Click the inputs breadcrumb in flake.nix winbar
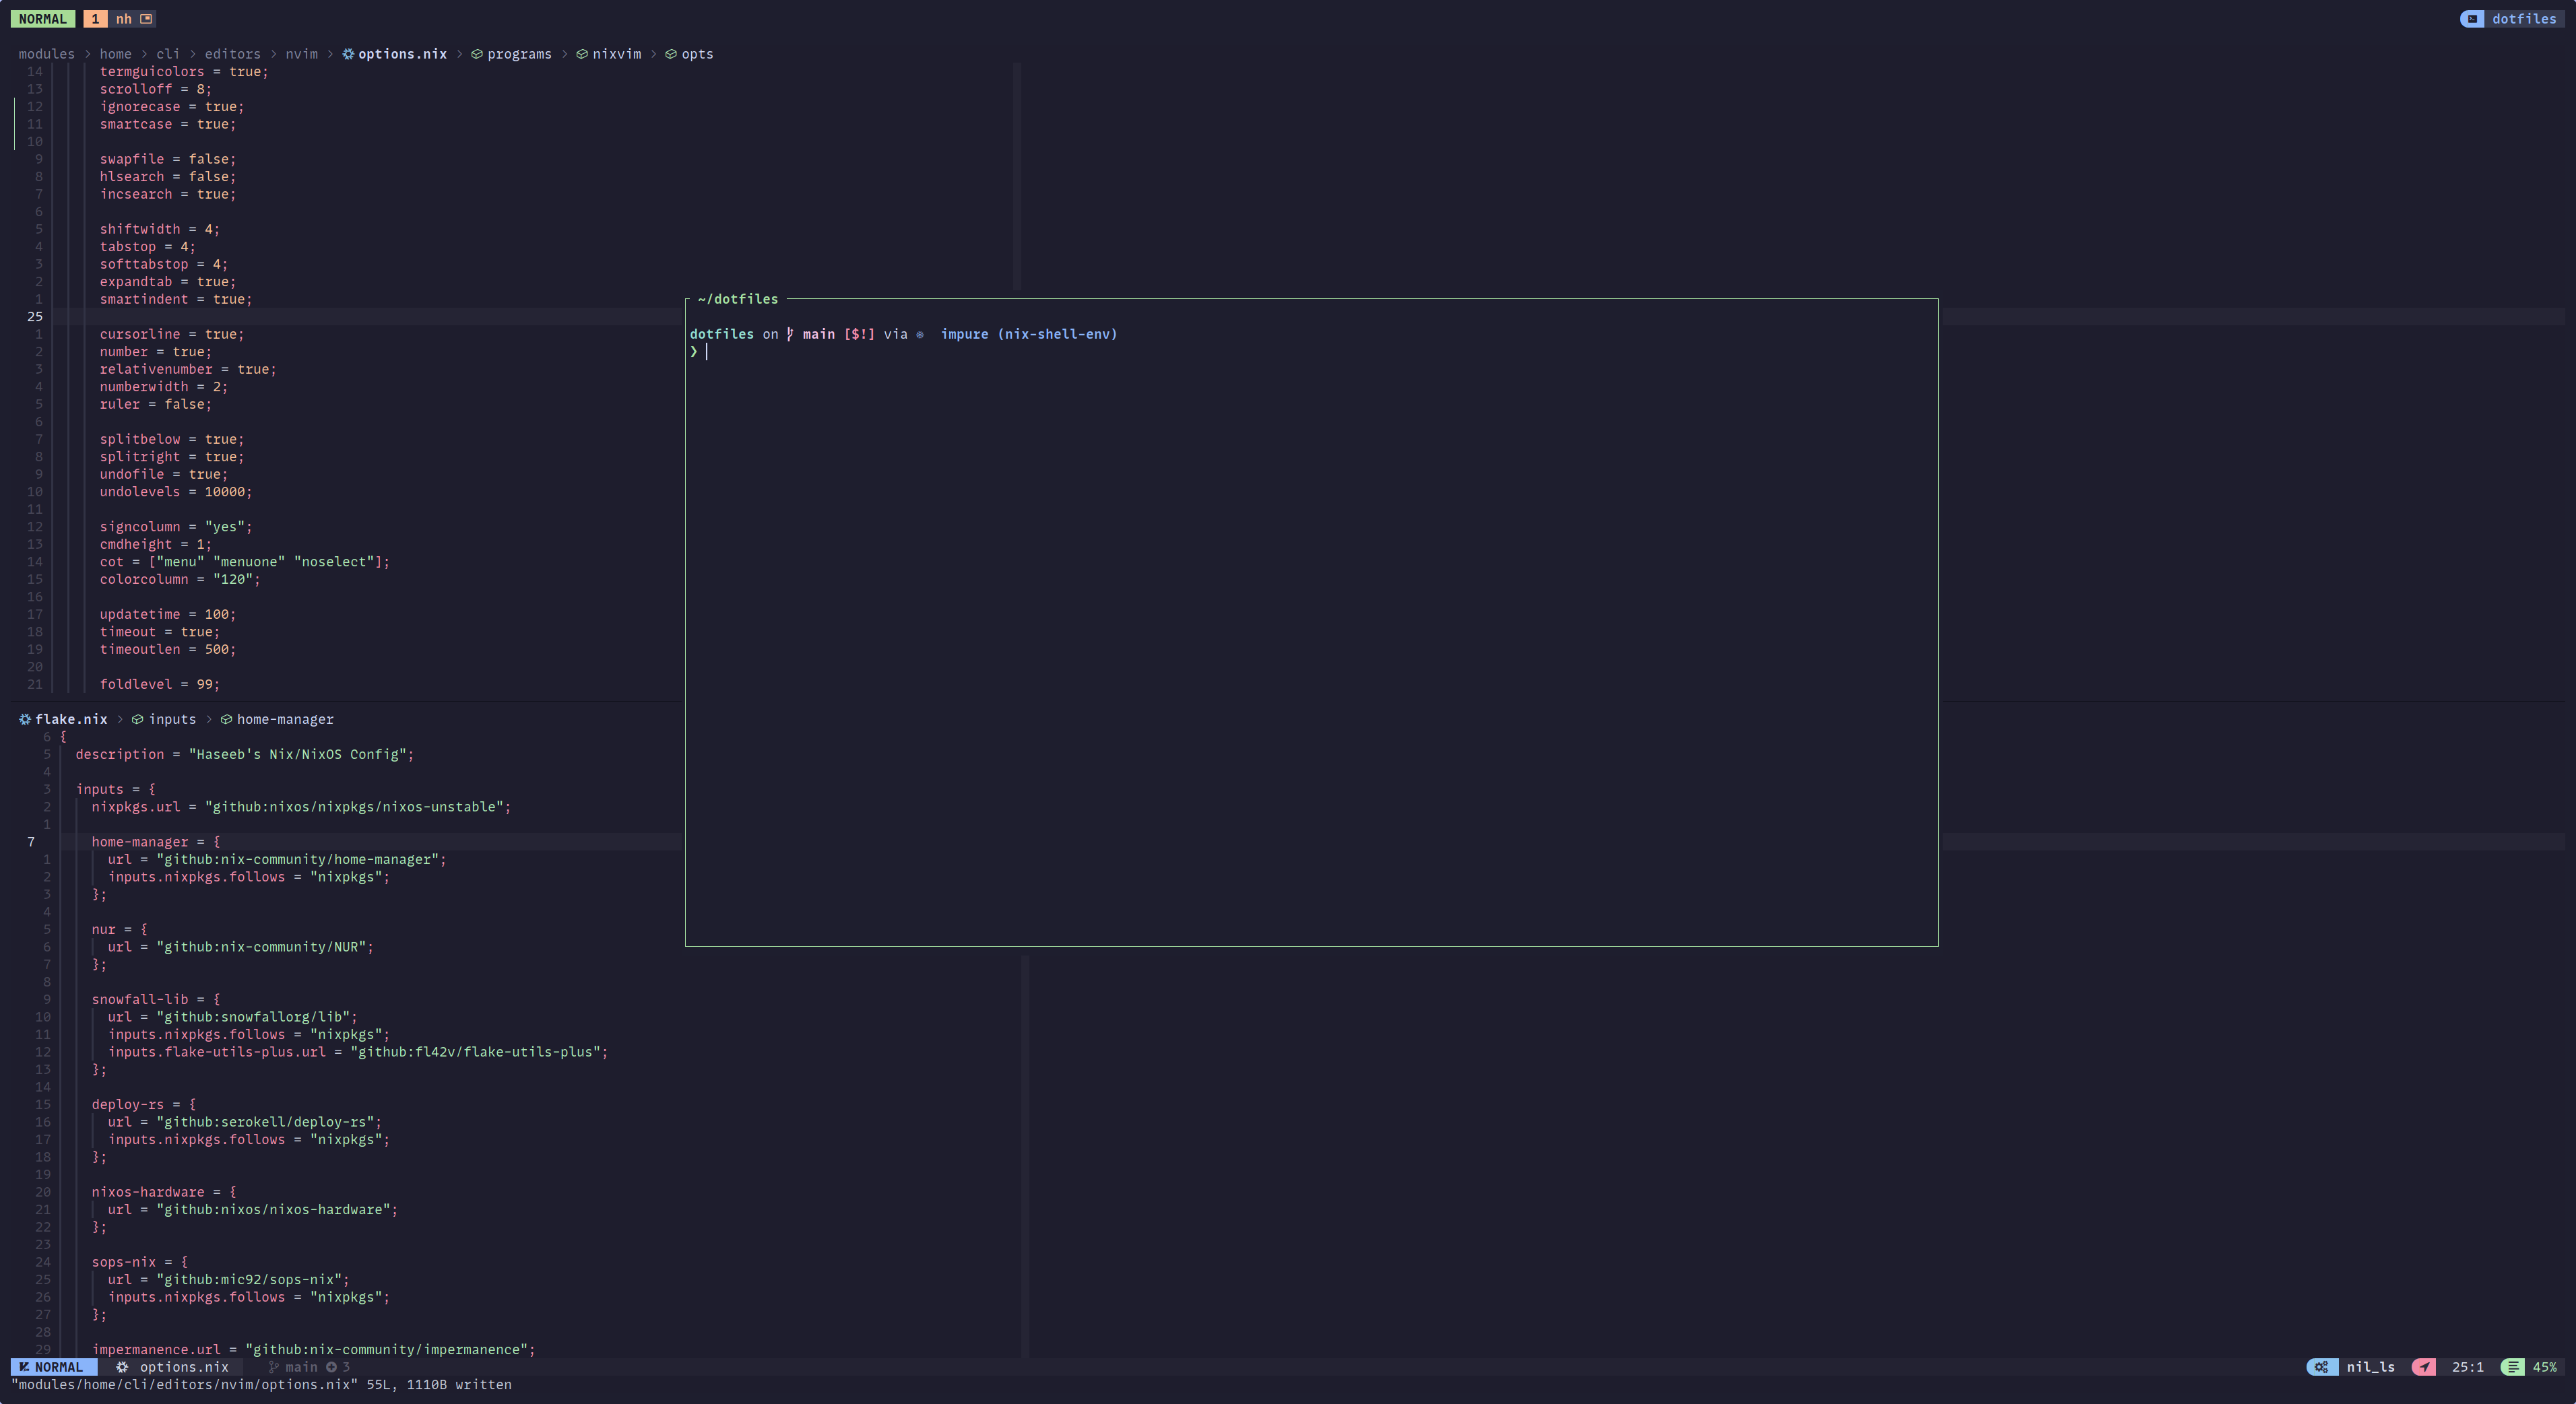The width and height of the screenshot is (2576, 1404). coord(172,719)
